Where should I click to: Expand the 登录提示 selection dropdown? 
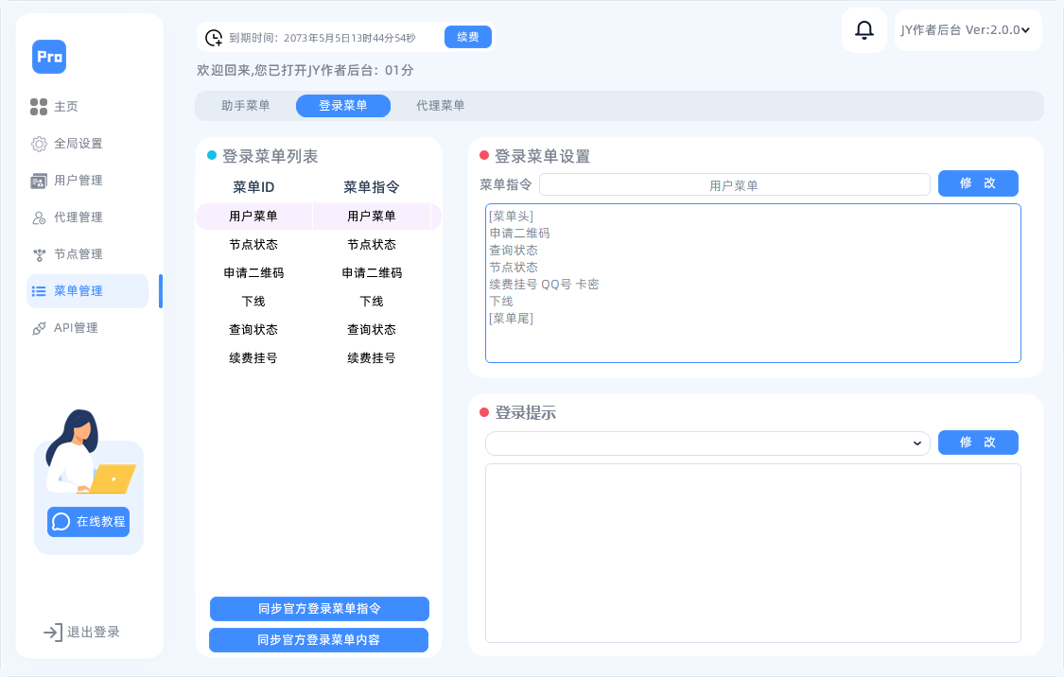(707, 443)
